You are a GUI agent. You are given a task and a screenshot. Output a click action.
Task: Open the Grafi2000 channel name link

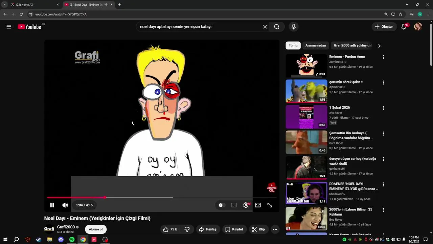click(x=66, y=227)
